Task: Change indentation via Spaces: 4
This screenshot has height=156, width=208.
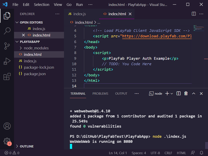Action: 139,153
